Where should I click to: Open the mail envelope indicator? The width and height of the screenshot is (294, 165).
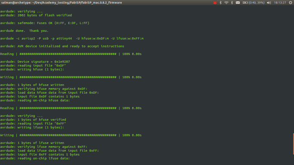(x=238, y=3)
